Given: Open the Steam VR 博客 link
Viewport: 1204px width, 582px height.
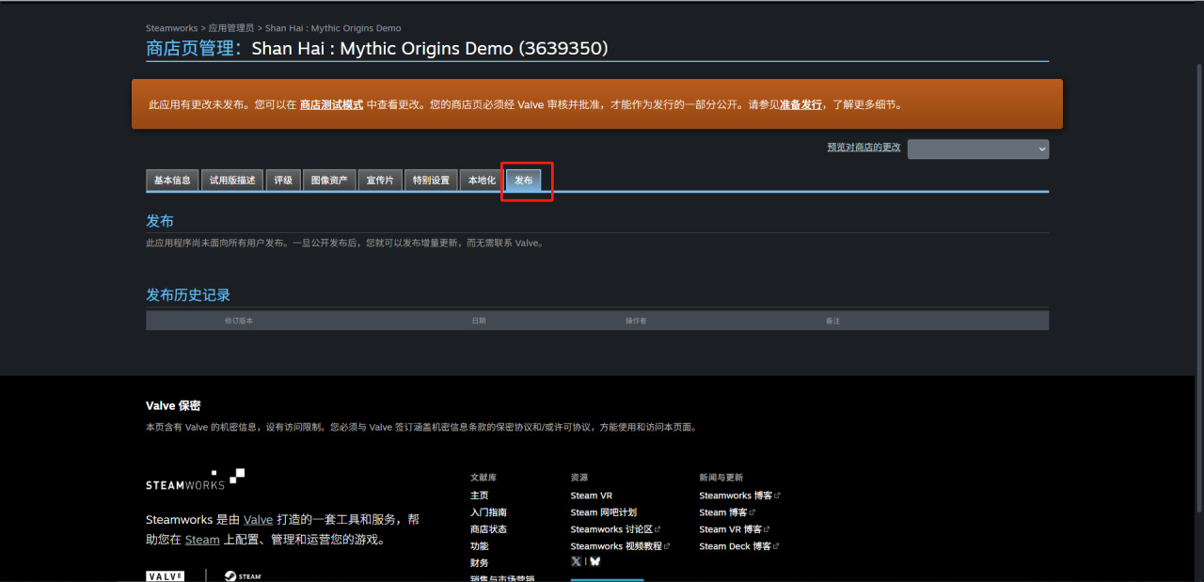Looking at the screenshot, I should (734, 529).
